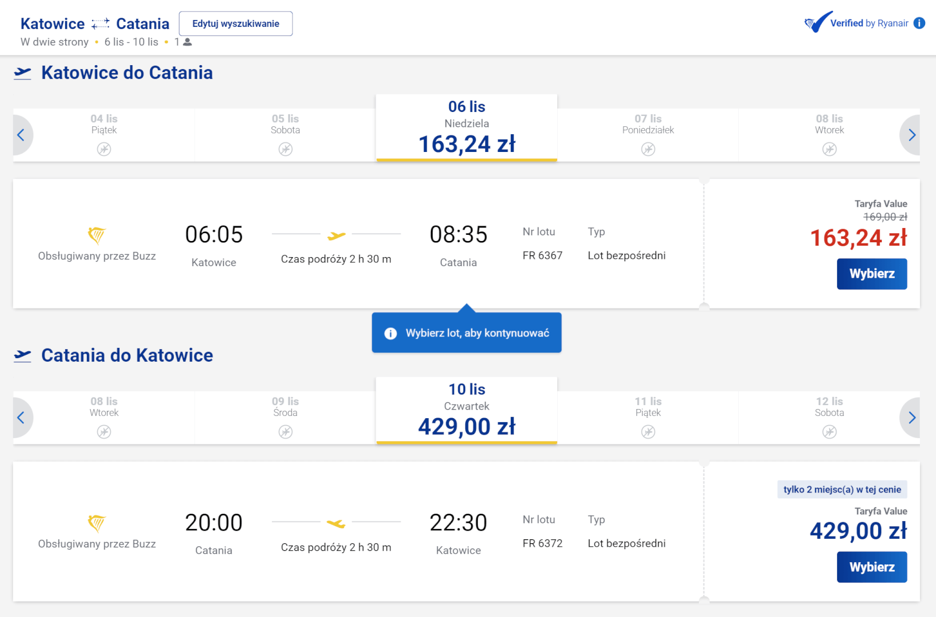
Task: Click the 22:30 arrival time
Action: pos(458,523)
